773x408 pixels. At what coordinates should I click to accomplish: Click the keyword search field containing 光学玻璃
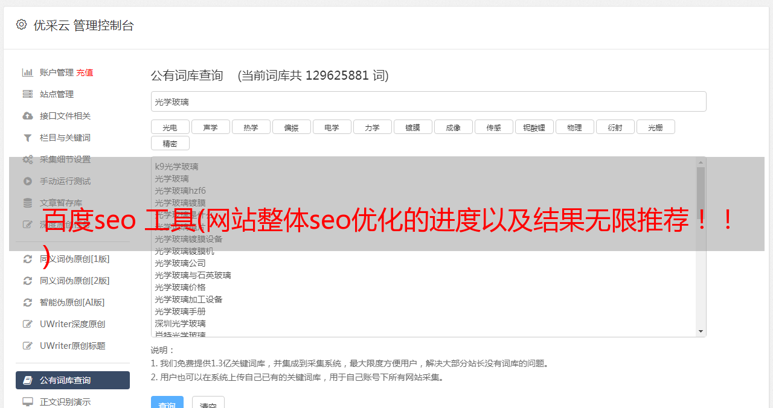428,101
